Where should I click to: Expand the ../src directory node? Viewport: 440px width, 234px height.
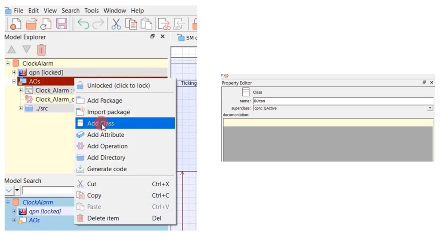[21, 108]
